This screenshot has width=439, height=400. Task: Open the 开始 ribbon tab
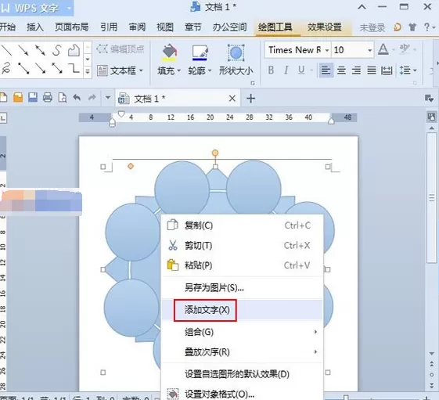tap(7, 27)
